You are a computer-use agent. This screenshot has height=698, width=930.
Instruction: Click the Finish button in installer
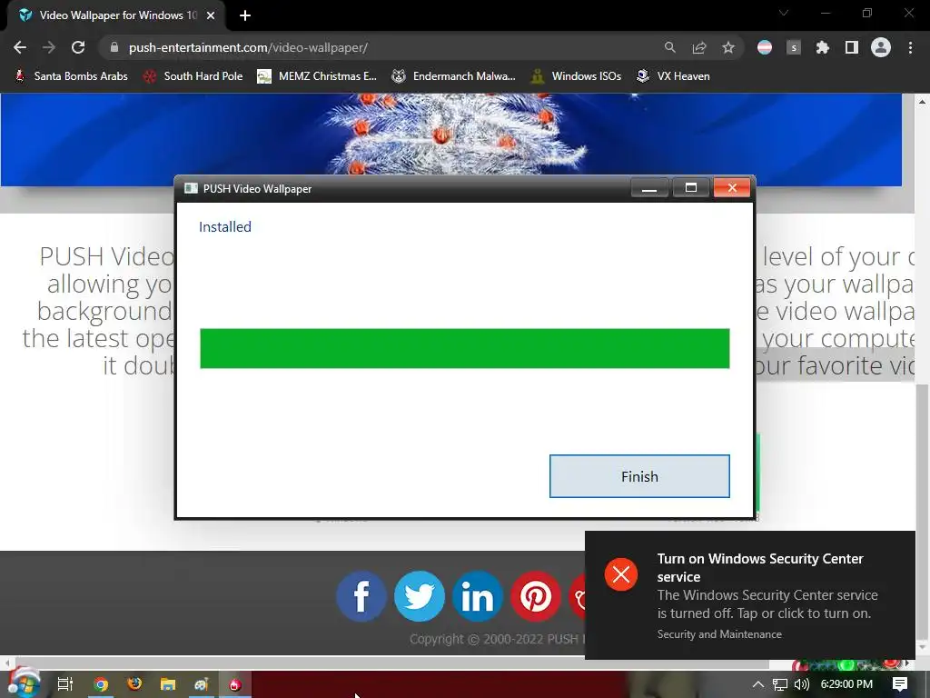tap(639, 476)
